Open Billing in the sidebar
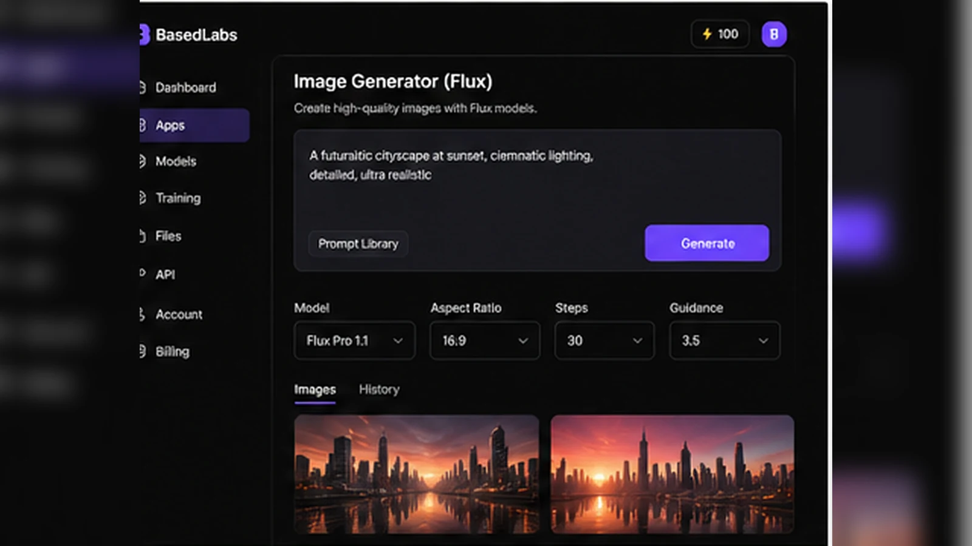 172,351
